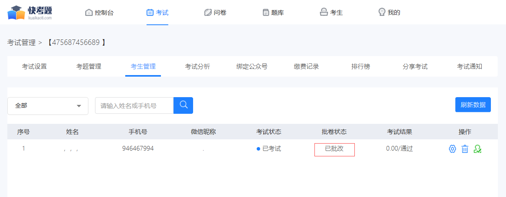Viewport: 506px width, 197px height.
Task: Click the search magnifier icon button
Action: coord(183,105)
